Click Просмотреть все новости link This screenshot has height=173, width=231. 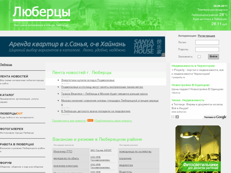click(69, 121)
